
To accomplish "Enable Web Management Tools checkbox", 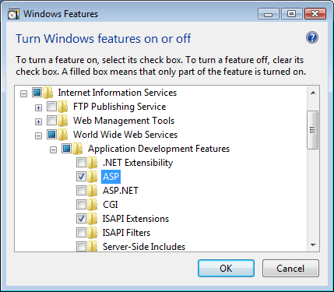I will click(51, 120).
